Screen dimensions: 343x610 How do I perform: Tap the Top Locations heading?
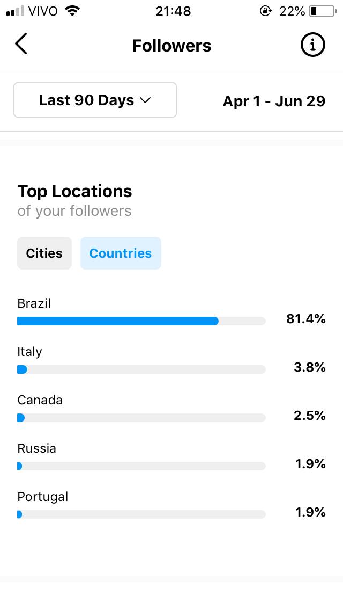75,191
